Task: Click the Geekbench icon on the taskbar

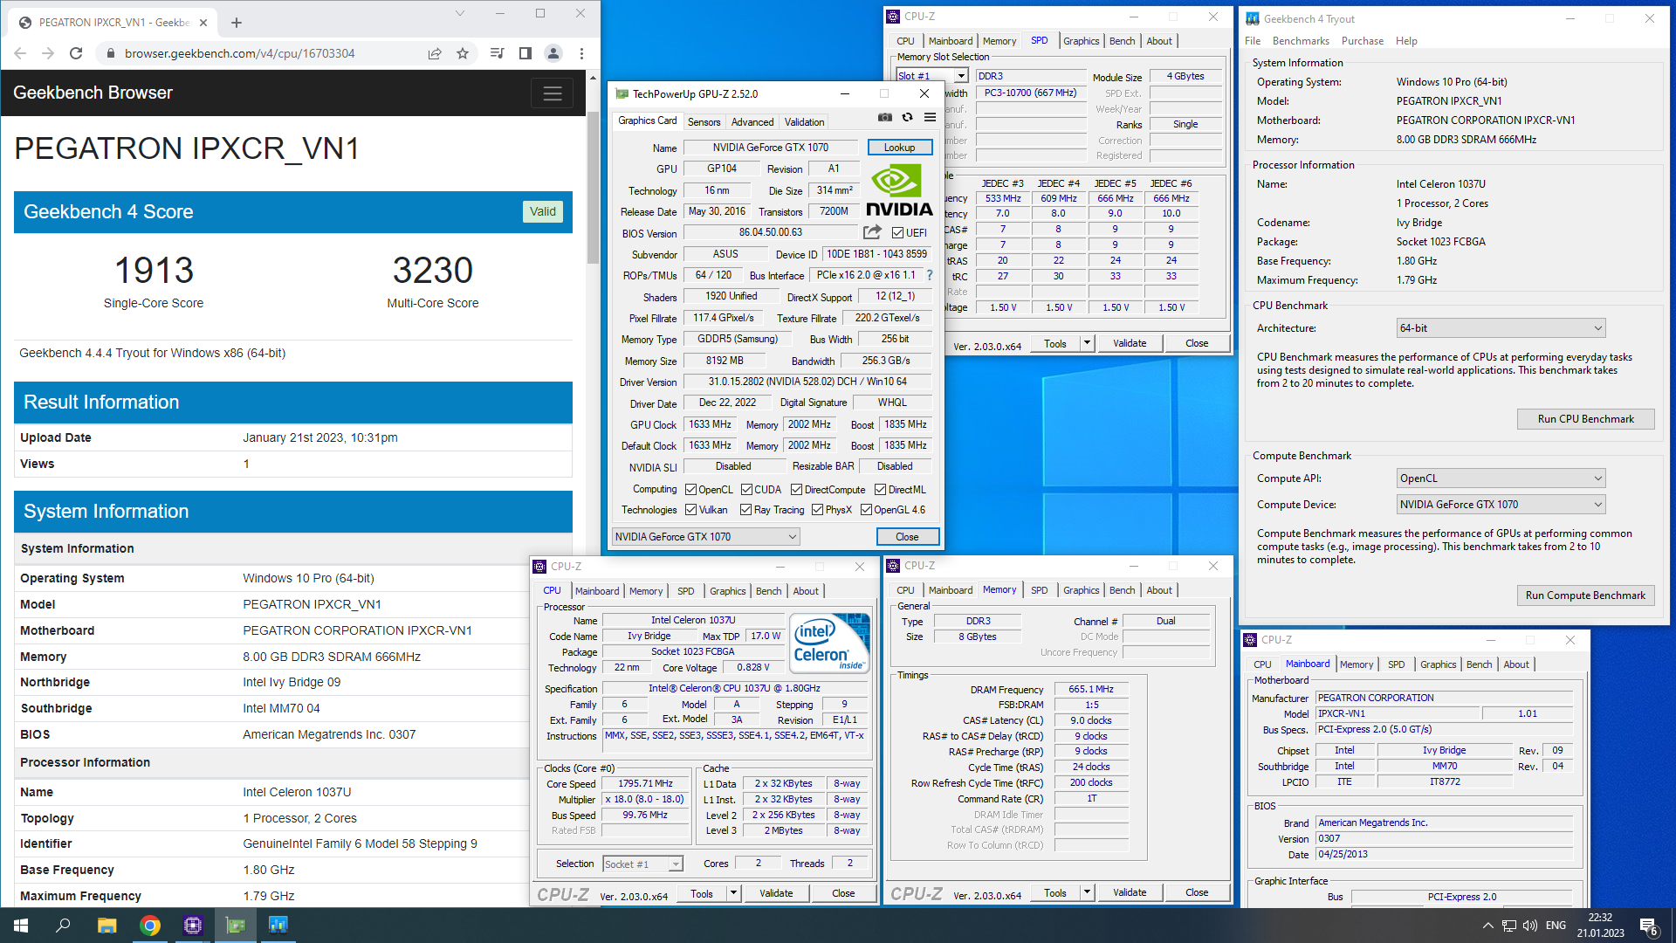Action: click(278, 926)
